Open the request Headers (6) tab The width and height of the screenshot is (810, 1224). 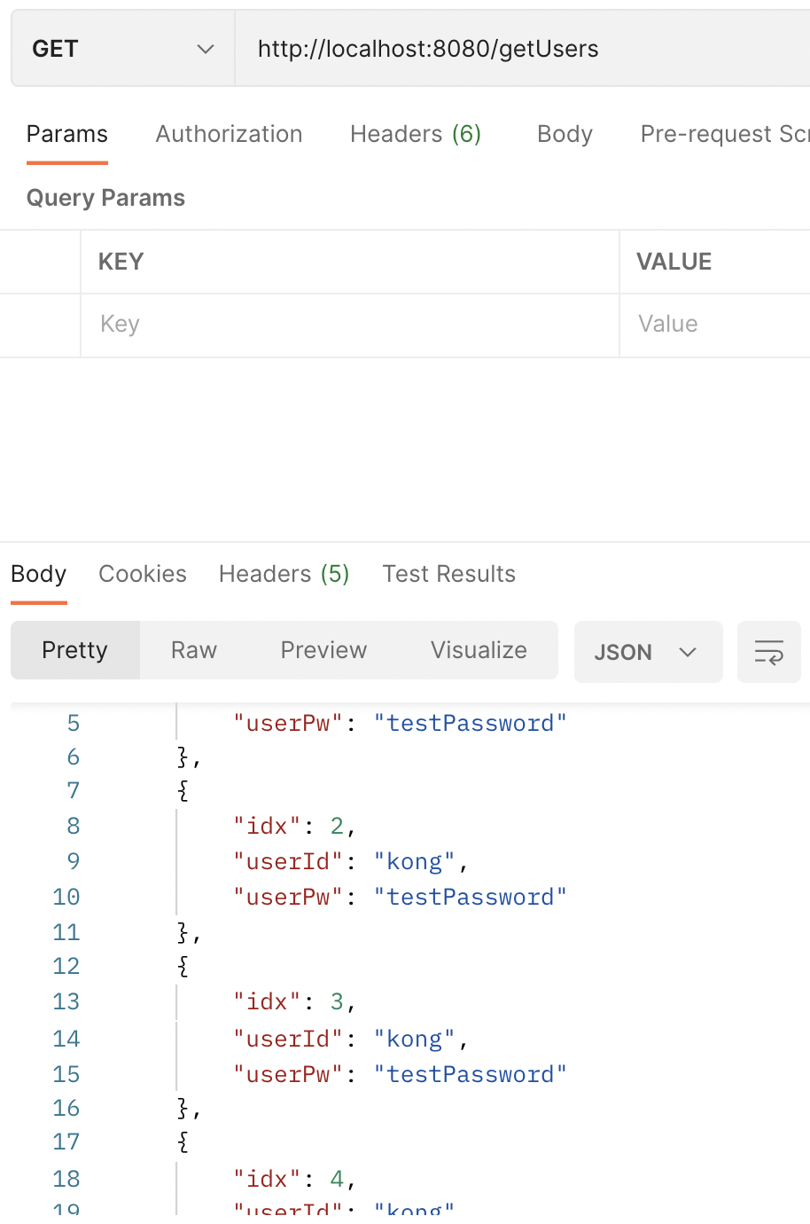tap(416, 134)
